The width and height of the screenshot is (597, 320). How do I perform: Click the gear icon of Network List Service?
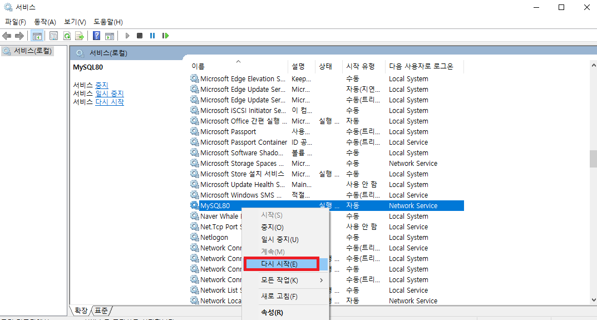point(195,291)
